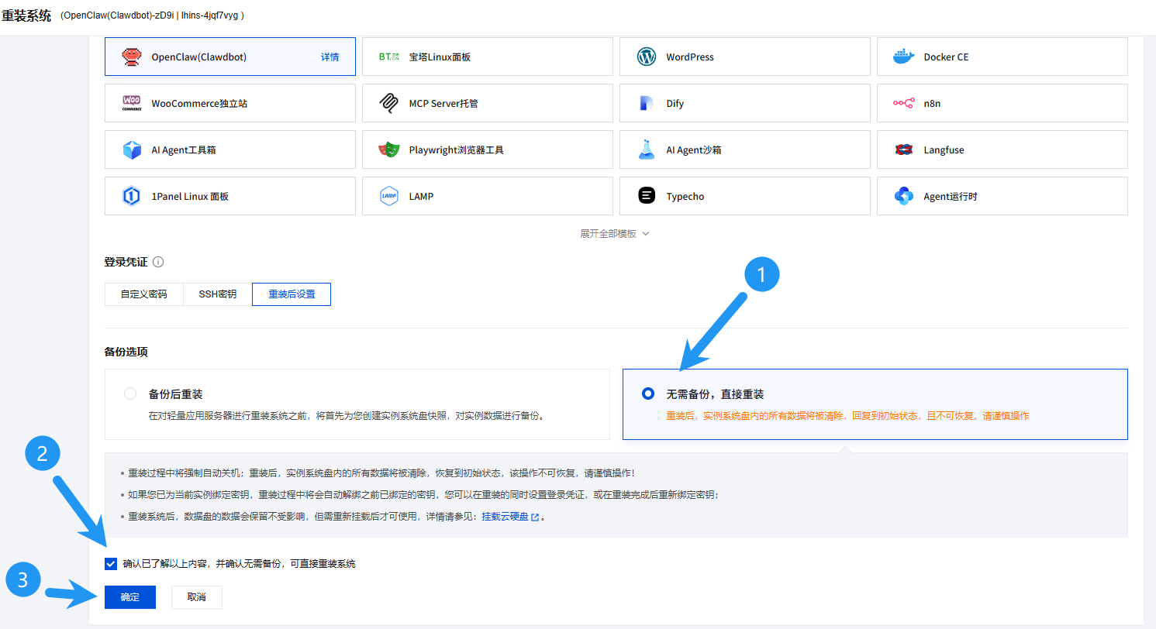Choose the MCP Server托管 icon
Screen dimensions: 1156x629
point(389,103)
